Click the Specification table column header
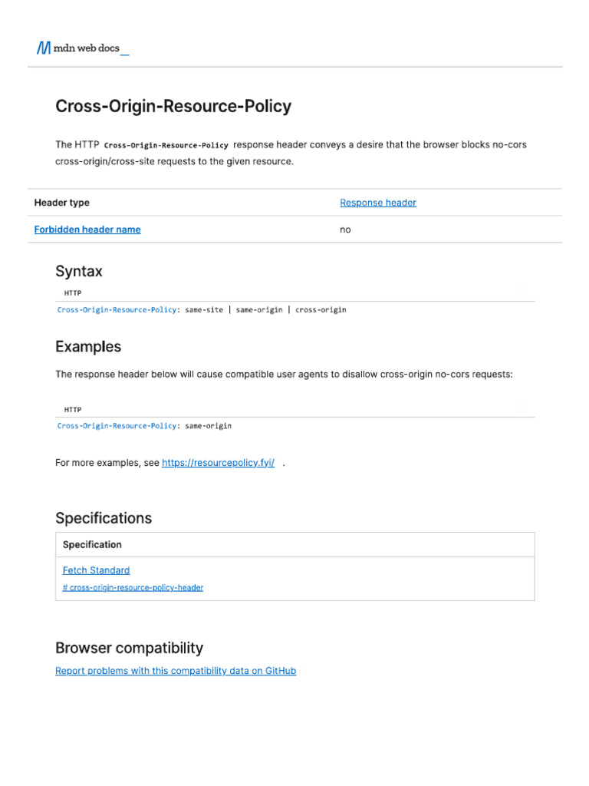Viewport: 589px width, 786px height. (x=92, y=545)
